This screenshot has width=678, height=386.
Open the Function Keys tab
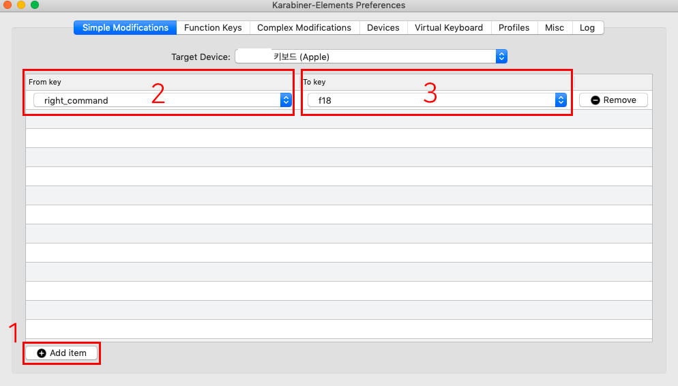tap(213, 28)
